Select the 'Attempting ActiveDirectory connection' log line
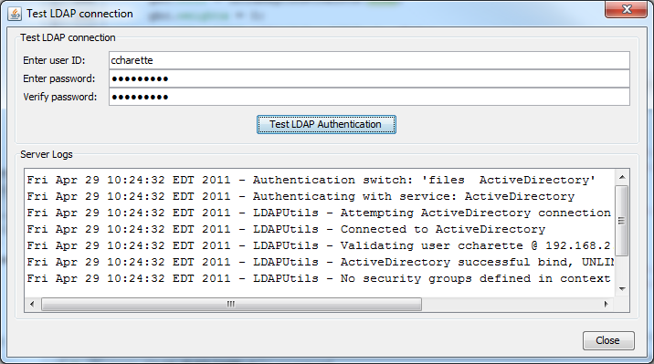This screenshot has width=654, height=364. (319, 213)
